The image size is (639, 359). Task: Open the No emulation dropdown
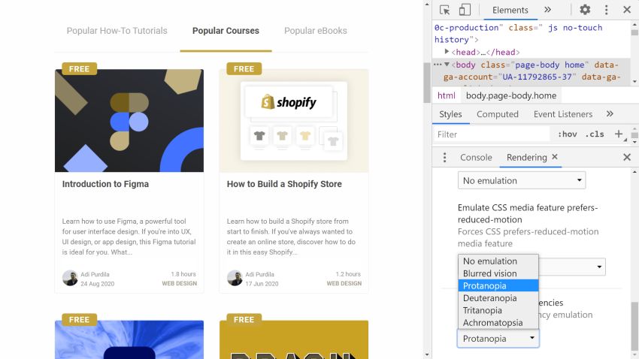[522, 180]
